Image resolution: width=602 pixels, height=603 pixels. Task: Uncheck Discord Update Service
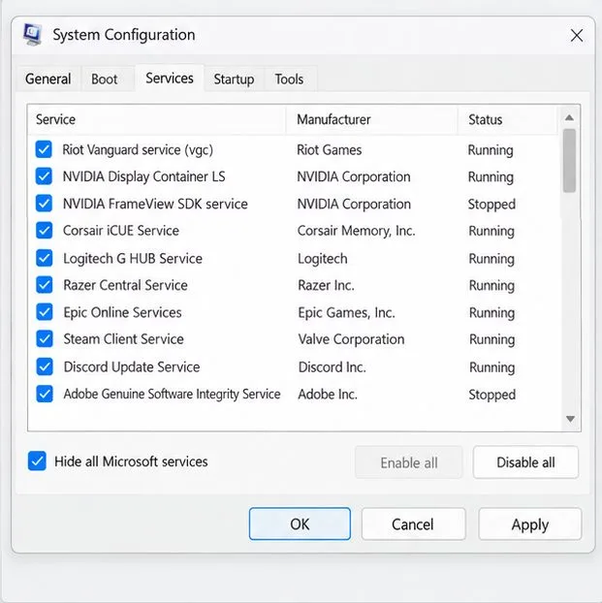click(45, 366)
